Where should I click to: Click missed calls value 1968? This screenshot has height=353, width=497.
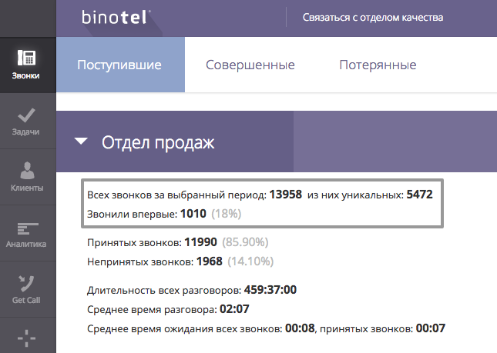click(209, 261)
